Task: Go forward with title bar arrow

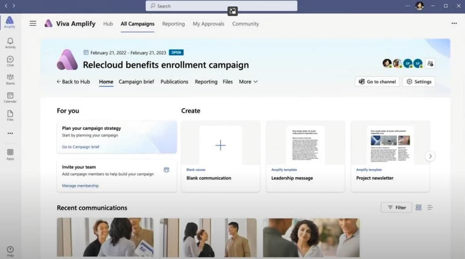Action: (x=13, y=6)
